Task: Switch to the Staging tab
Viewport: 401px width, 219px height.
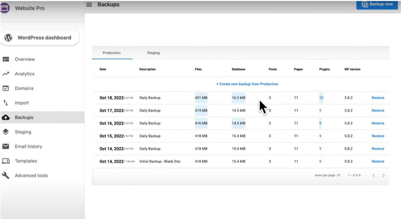Action: tap(153, 53)
